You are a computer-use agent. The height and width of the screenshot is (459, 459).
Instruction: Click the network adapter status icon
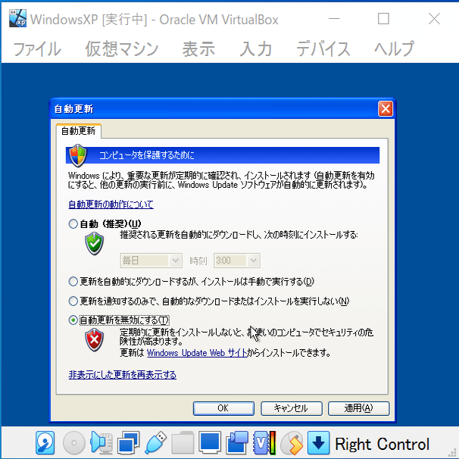[128, 442]
